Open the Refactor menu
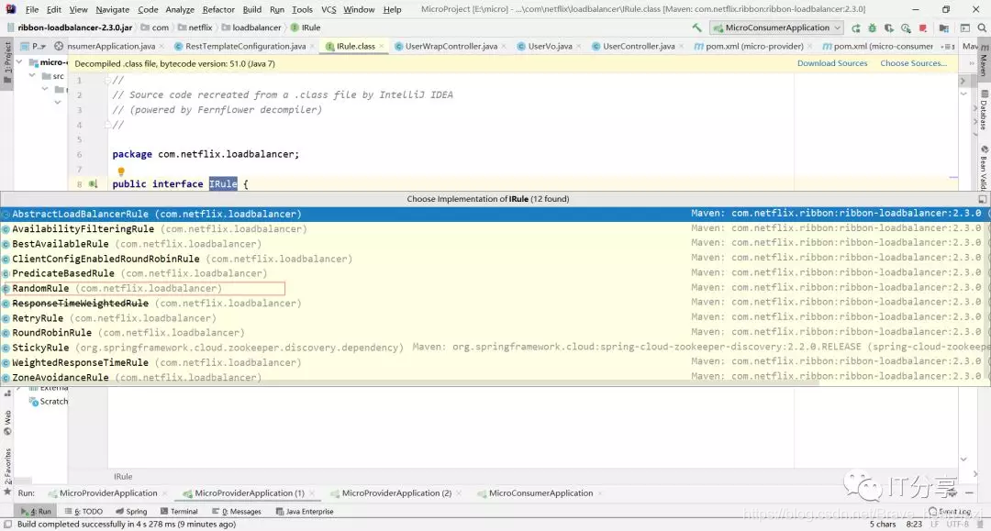The height and width of the screenshot is (531, 991). [218, 9]
